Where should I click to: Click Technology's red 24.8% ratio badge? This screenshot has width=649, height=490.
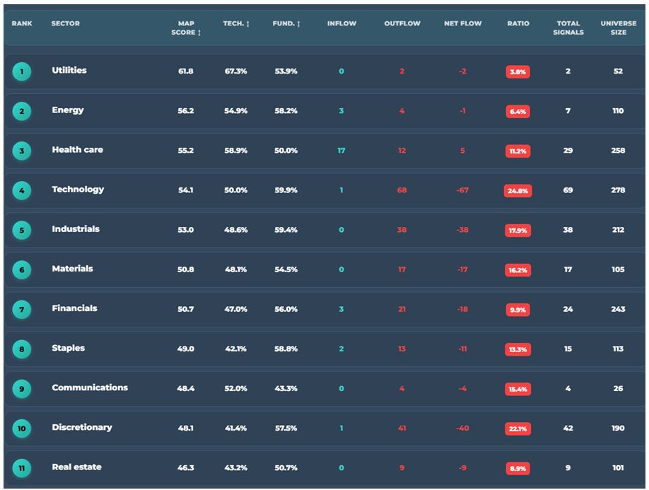[x=518, y=191]
